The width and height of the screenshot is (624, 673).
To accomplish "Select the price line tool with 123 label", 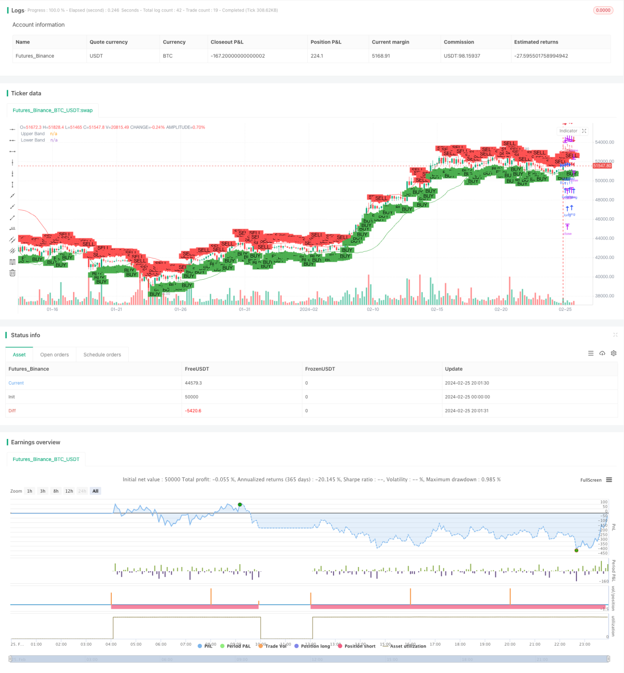I will [x=12, y=228].
